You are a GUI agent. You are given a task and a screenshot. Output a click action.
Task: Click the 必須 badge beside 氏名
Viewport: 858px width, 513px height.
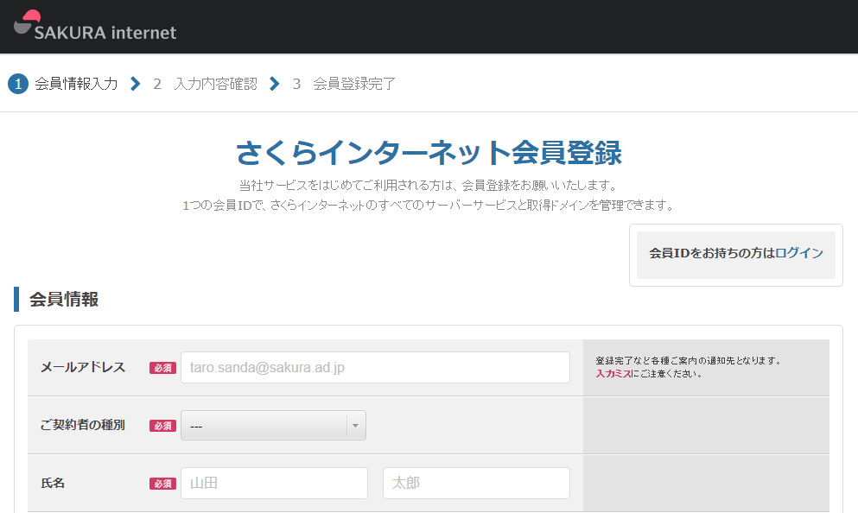coord(162,484)
